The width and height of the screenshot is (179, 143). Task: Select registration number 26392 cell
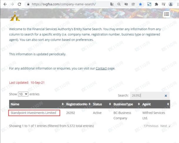pos(70,113)
